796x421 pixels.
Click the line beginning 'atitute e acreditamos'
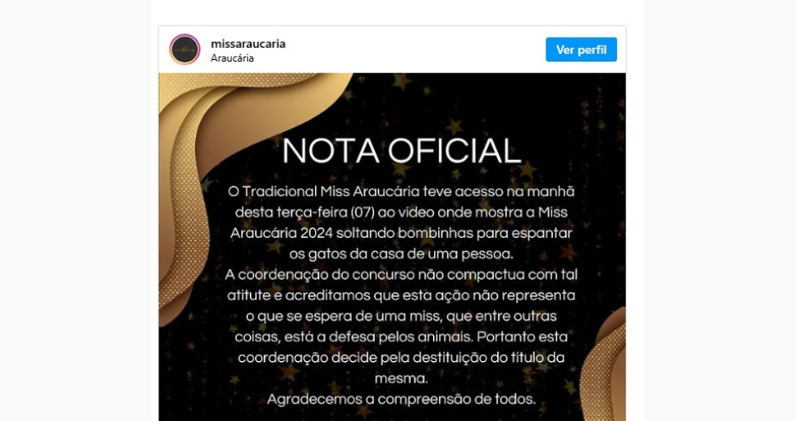[401, 295]
